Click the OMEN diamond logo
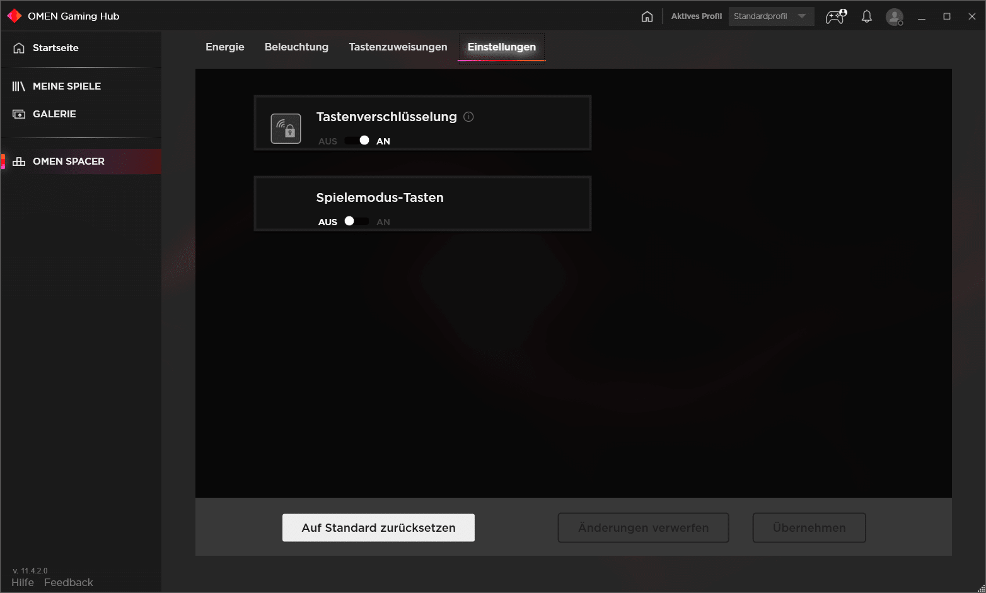Image resolution: width=986 pixels, height=593 pixels. 14,16
